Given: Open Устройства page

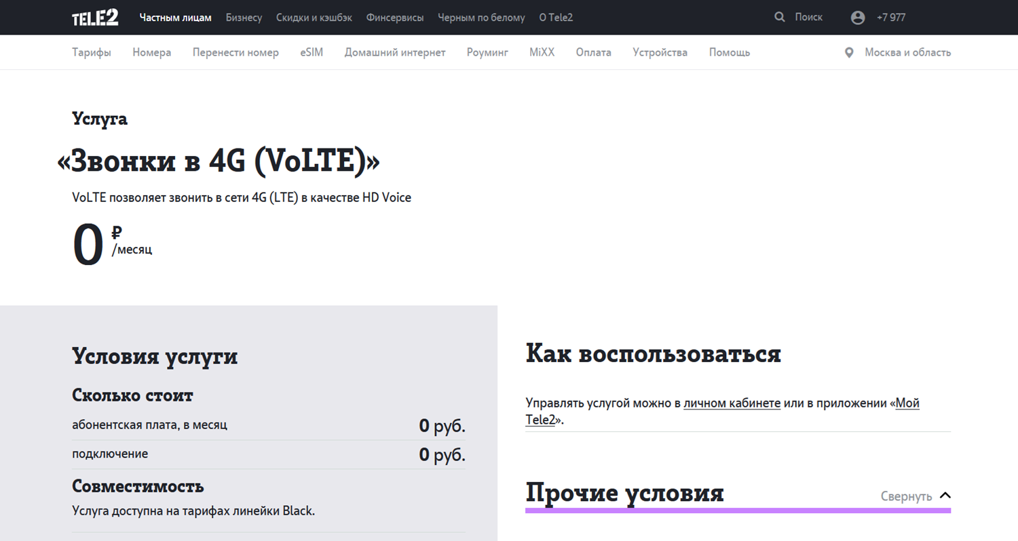Looking at the screenshot, I should (x=660, y=52).
